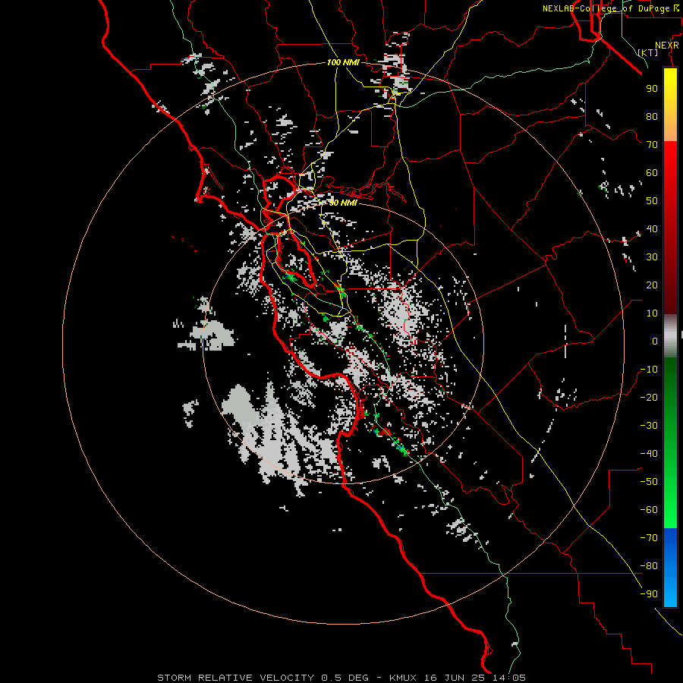This screenshot has height=683, width=683.
Task: Click the [KT] units label above color bar
Action: click(648, 52)
